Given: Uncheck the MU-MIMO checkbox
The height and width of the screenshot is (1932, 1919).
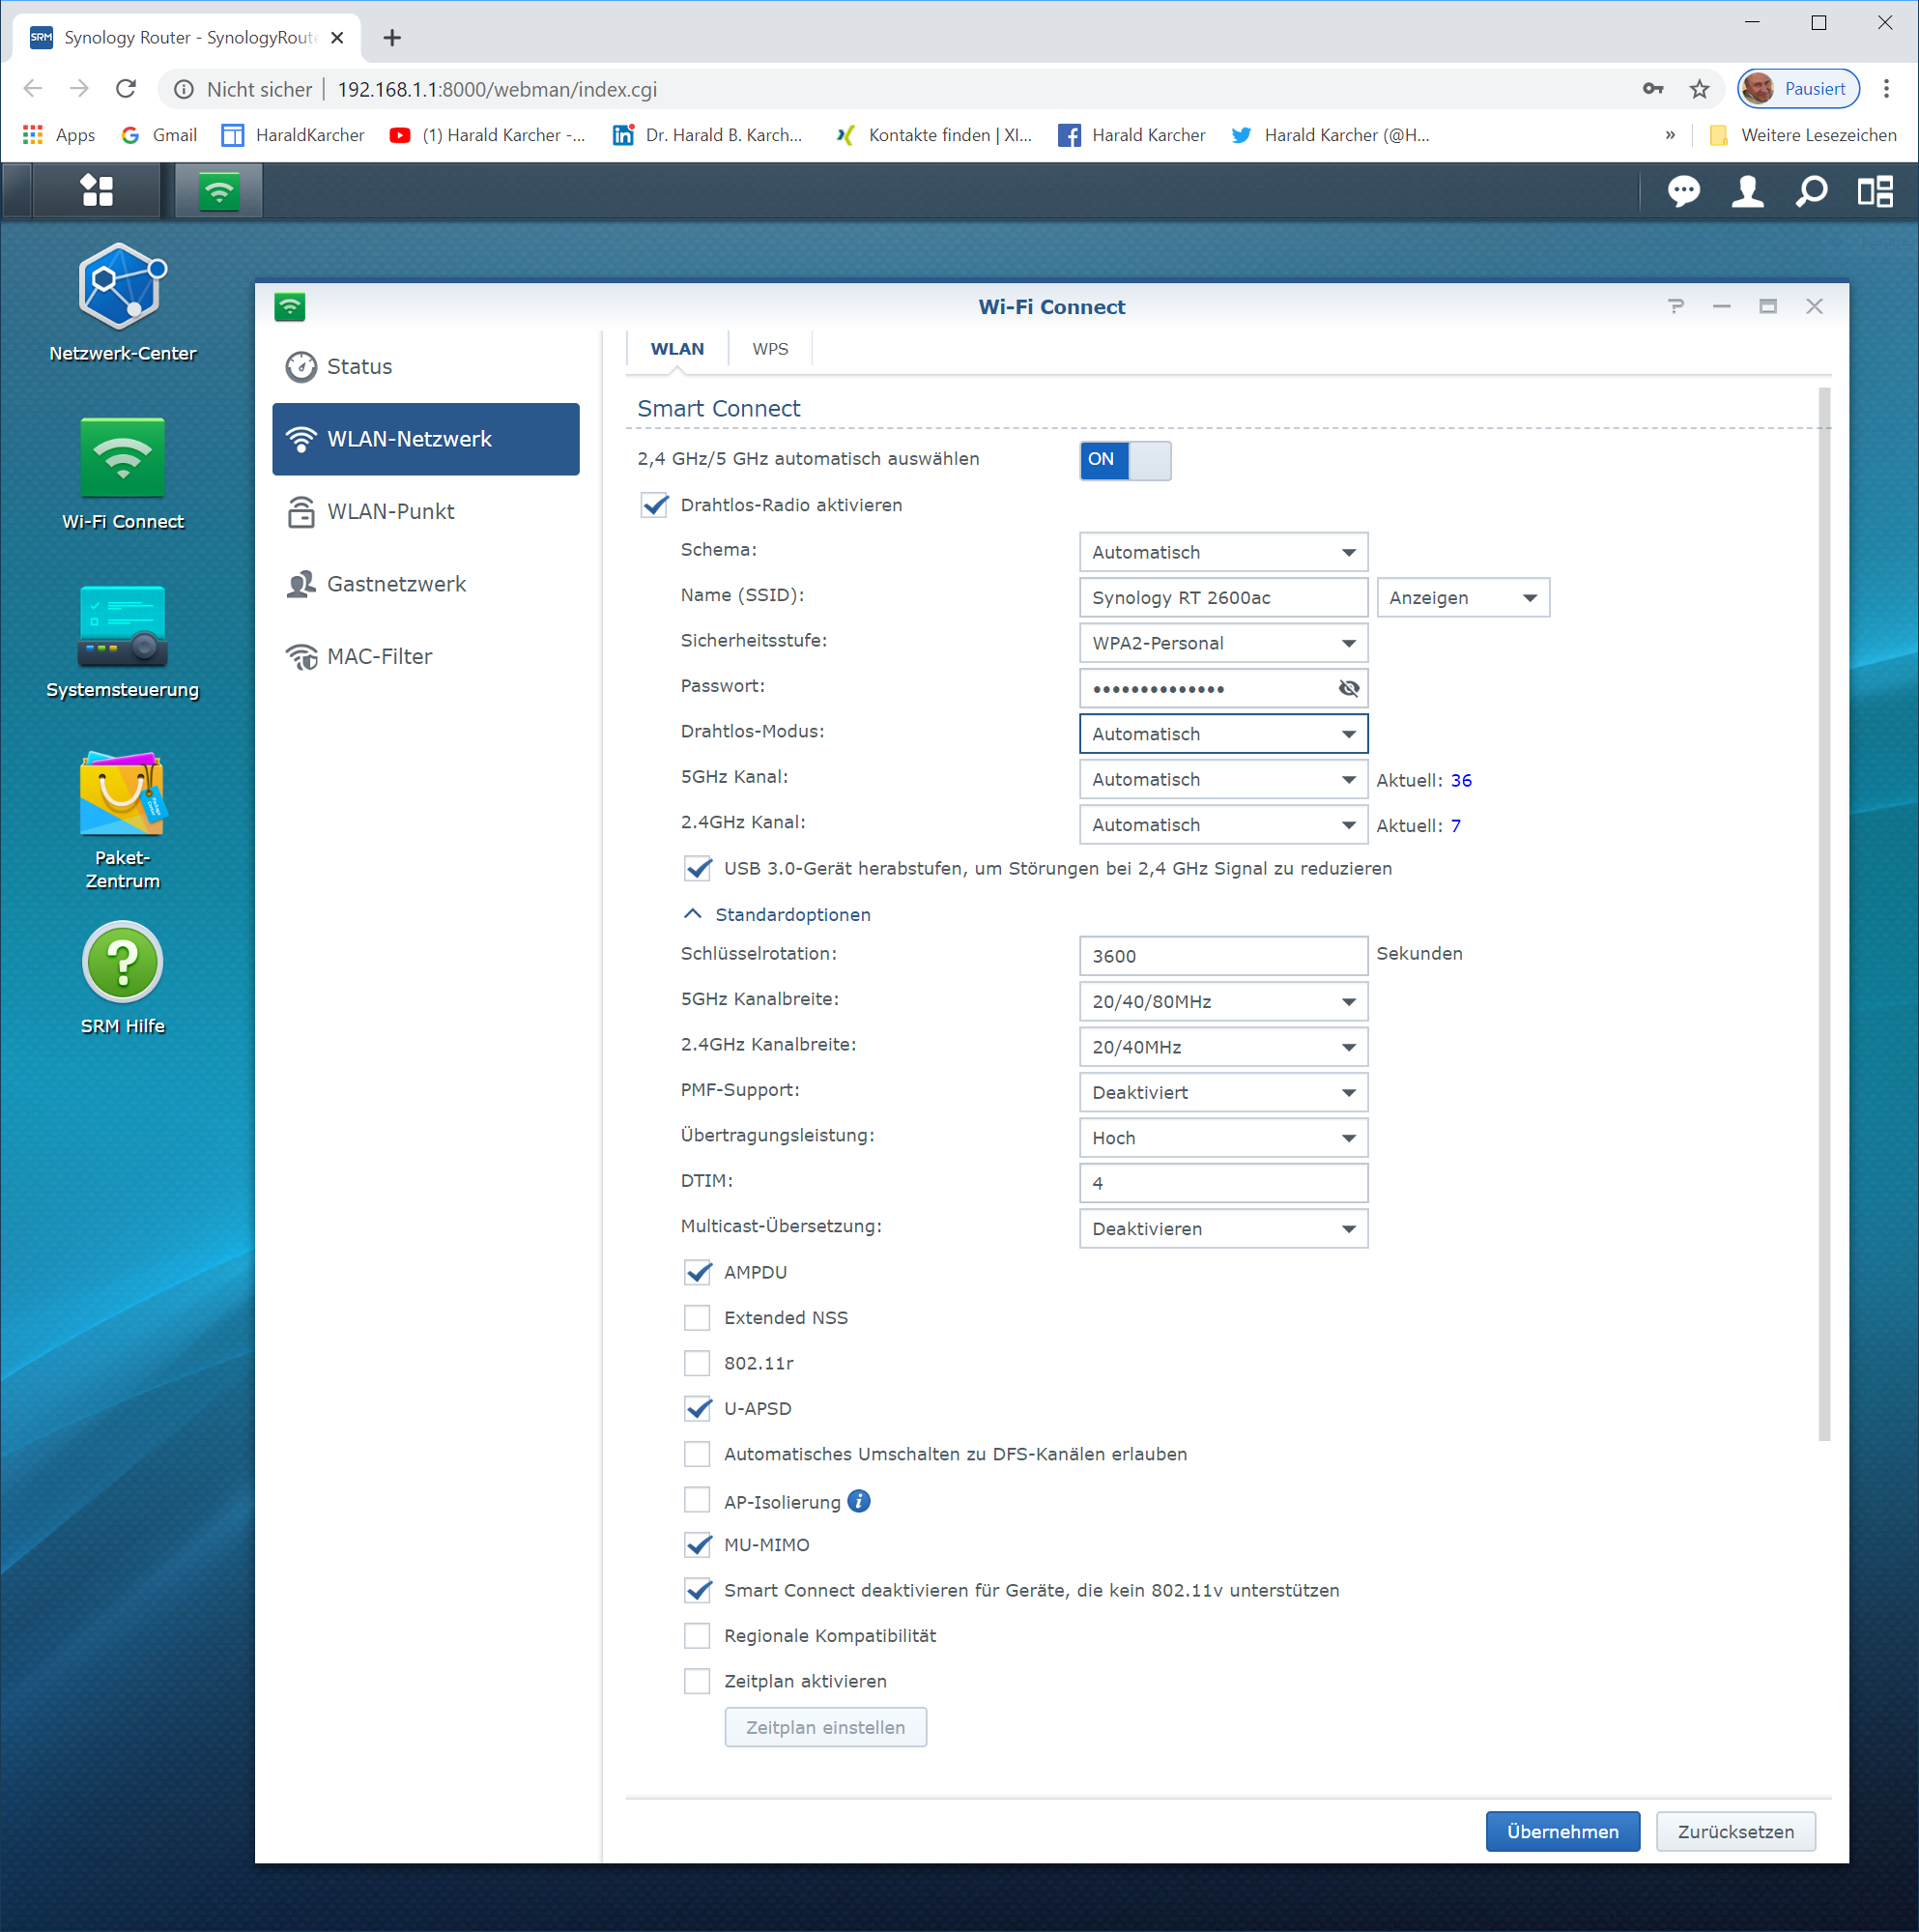Looking at the screenshot, I should [697, 1545].
